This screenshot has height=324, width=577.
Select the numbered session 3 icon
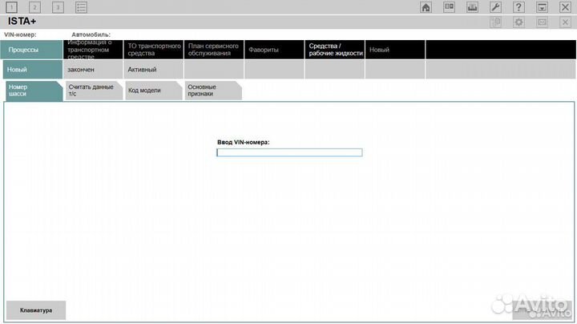(58, 7)
